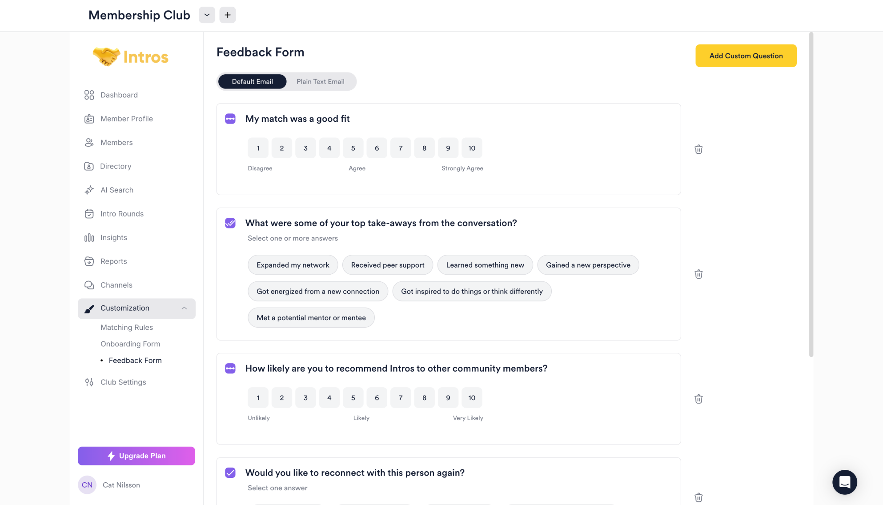Open the Membership Club dropdown arrow
The image size is (883, 505).
(x=207, y=15)
